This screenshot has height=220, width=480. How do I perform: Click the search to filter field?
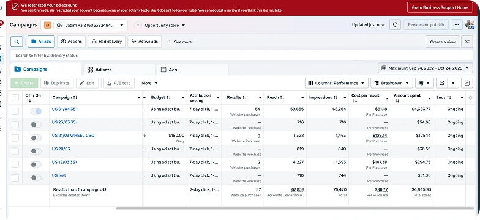[241, 55]
